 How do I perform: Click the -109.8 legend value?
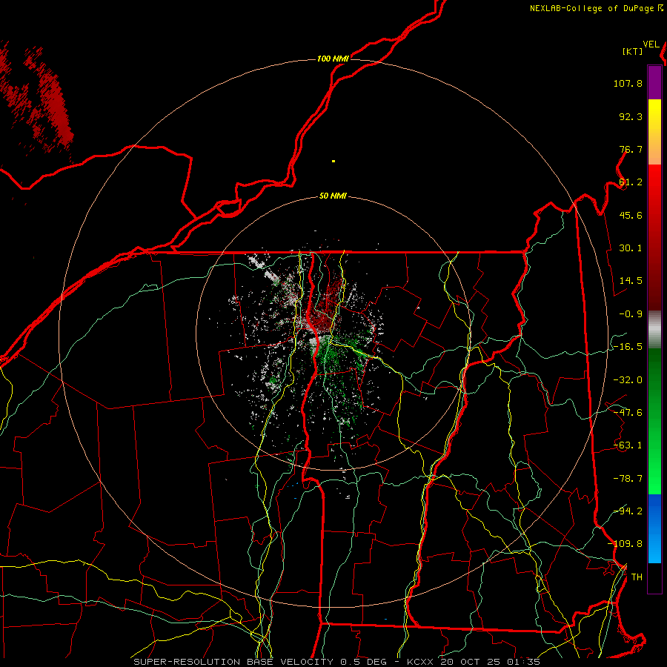625,544
